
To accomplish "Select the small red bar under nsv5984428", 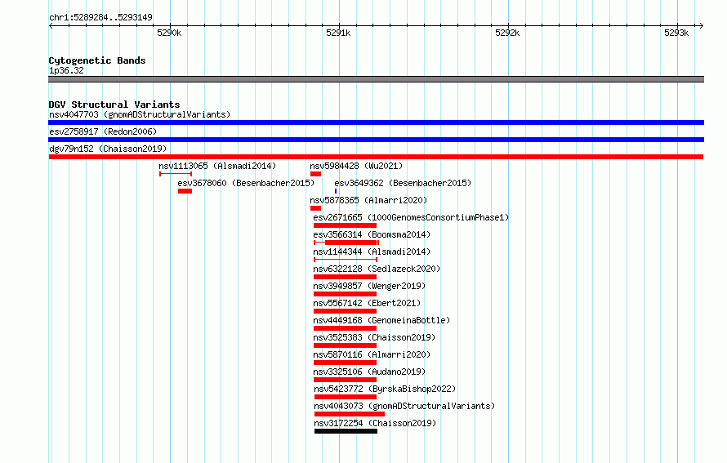I will click(316, 174).
